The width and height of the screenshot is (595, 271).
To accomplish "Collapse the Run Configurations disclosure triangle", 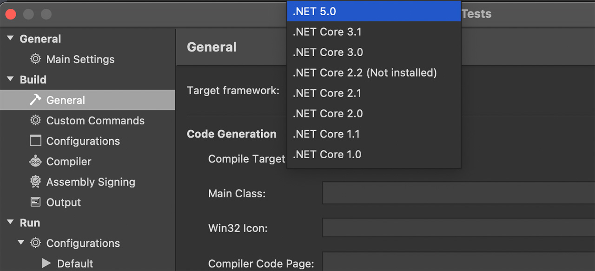I will [x=21, y=243].
